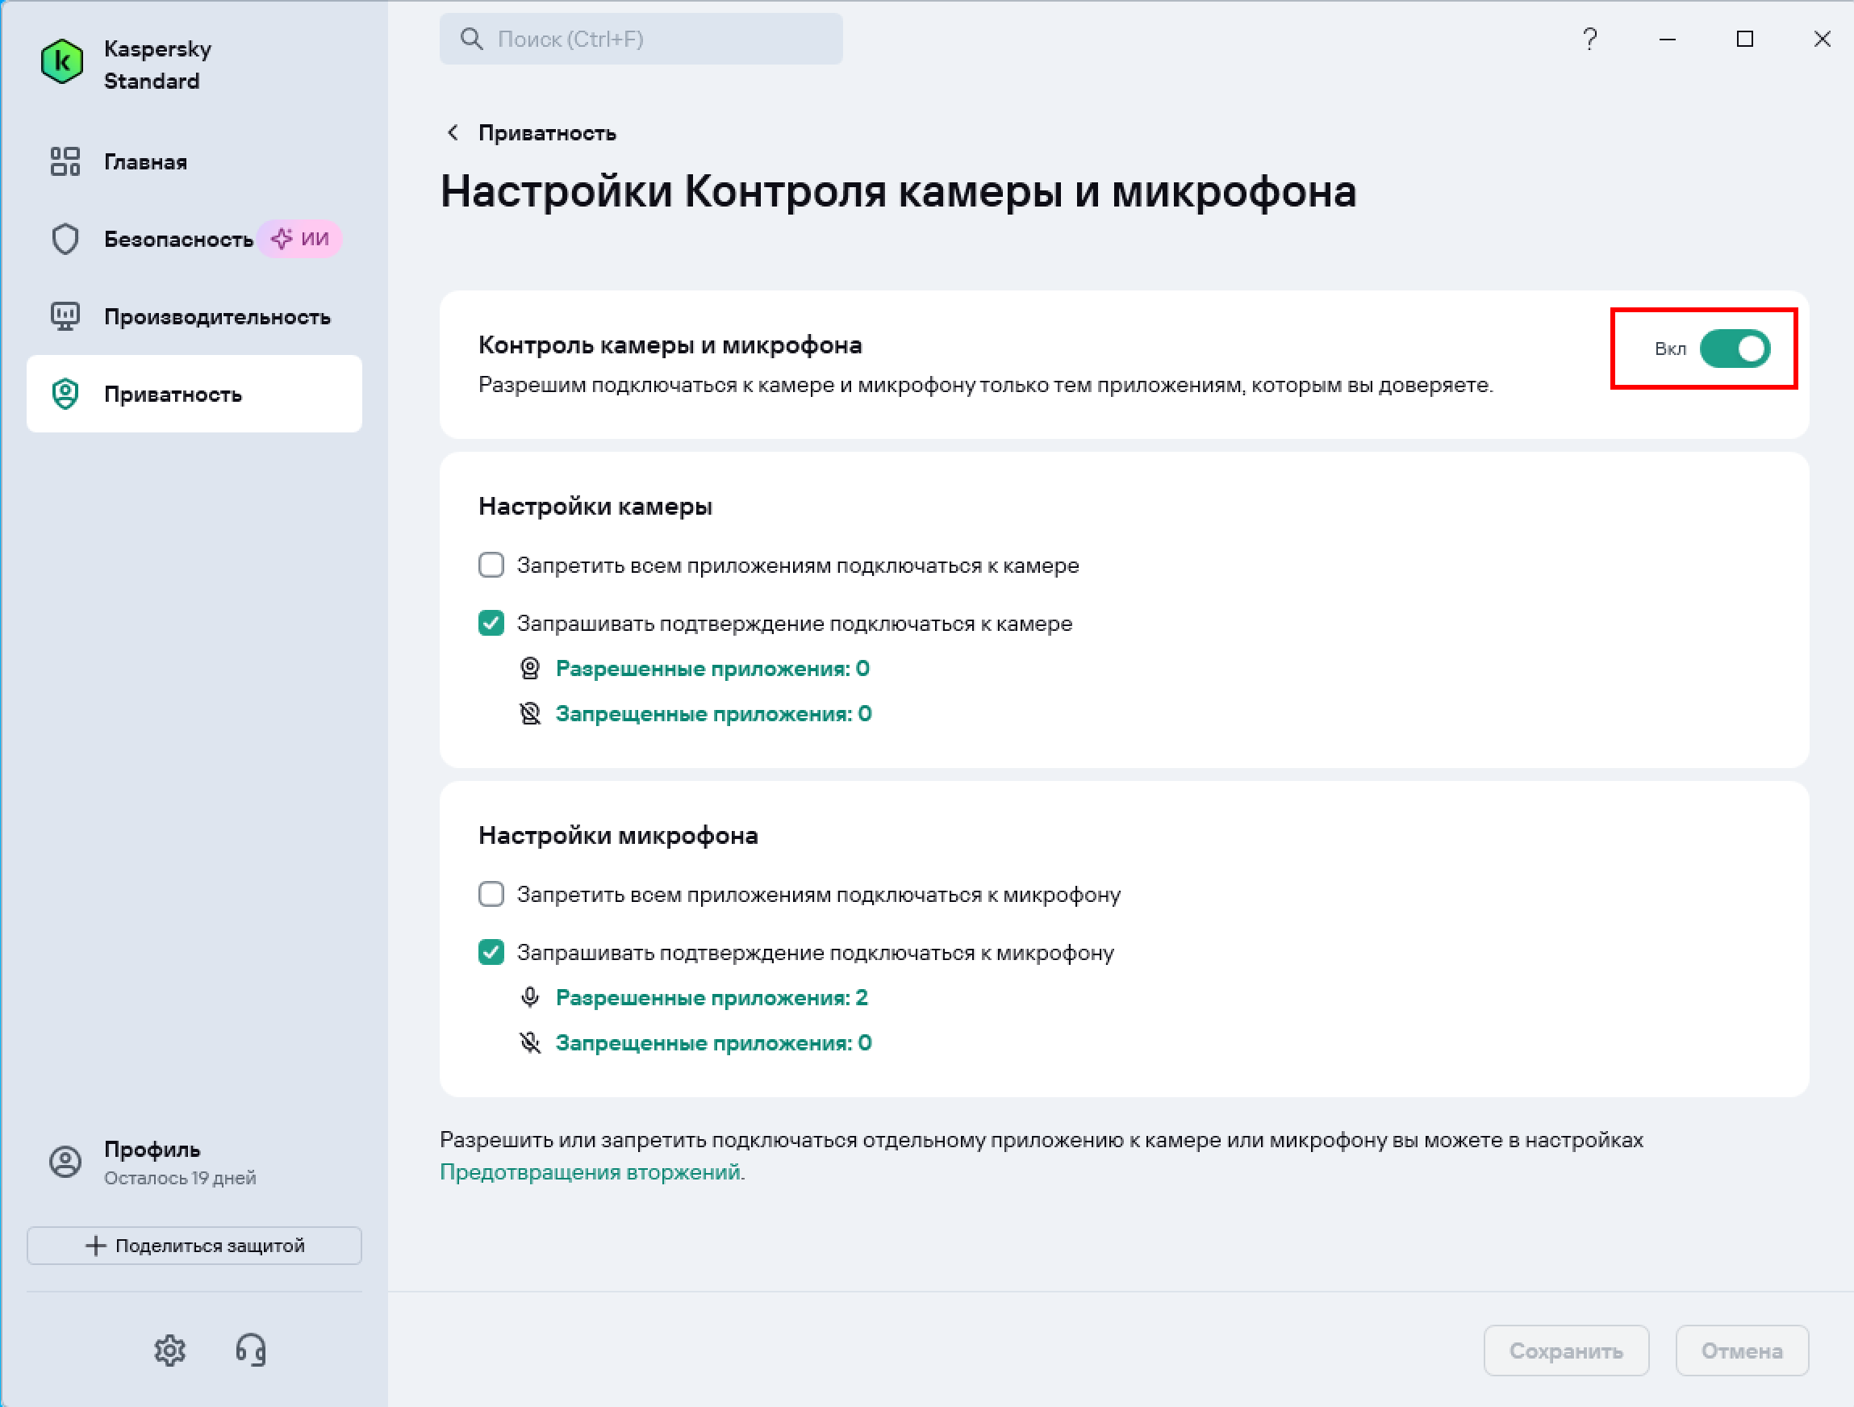Screen dimensions: 1854x1407
Task: Open Главная section in sidebar
Action: pyautogui.click(x=145, y=161)
